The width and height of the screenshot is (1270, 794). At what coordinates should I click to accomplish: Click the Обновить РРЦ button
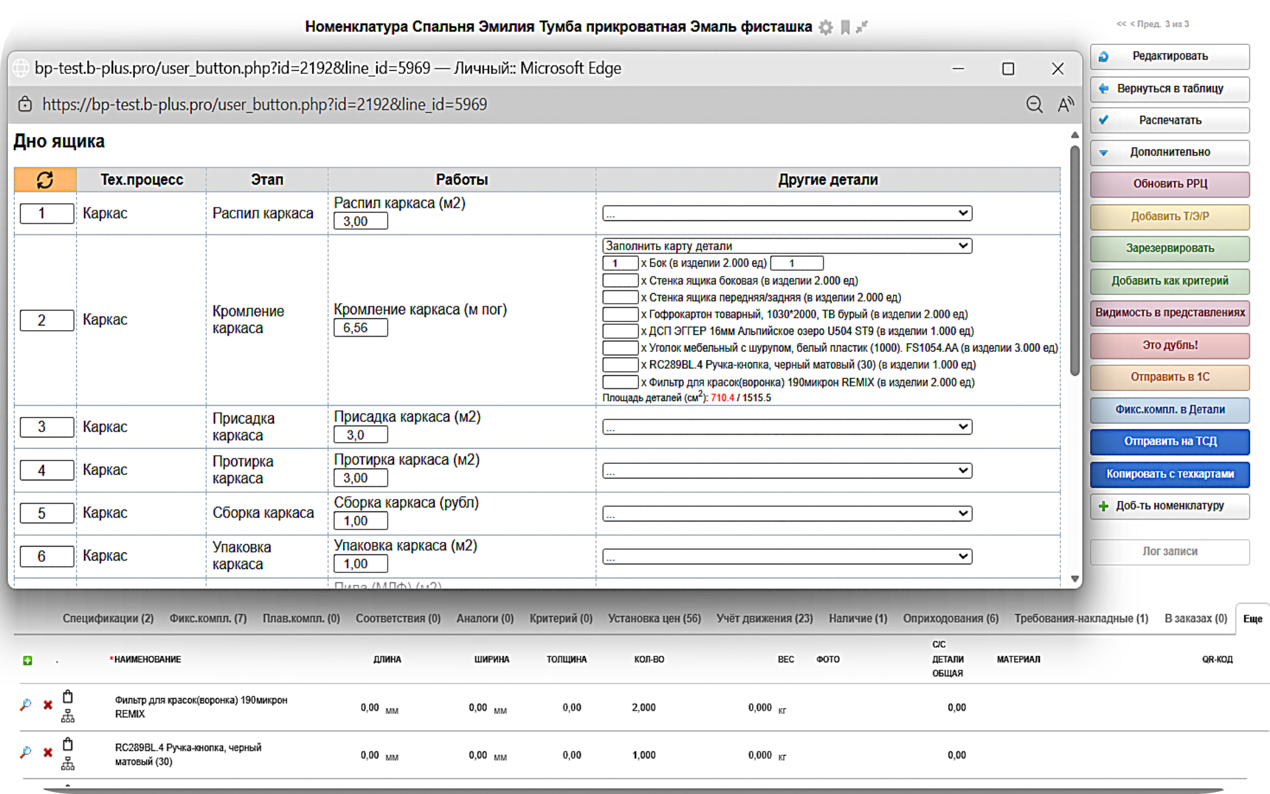click(x=1169, y=184)
